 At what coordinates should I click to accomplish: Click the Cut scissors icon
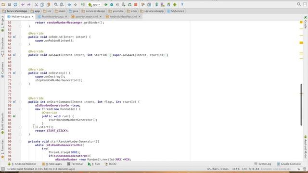pos(37,4)
